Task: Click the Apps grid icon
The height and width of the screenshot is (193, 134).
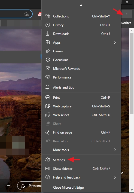Action: 48,42
